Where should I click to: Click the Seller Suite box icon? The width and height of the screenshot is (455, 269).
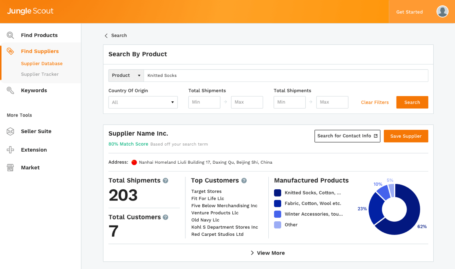pos(11,131)
